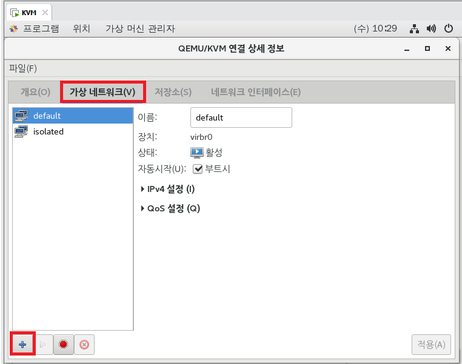Screen dimensions: 462x364
Task: Click the KVM tab icon
Action: pyautogui.click(x=15, y=13)
